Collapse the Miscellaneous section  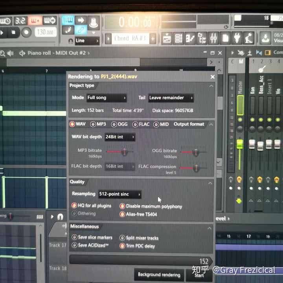209,228
